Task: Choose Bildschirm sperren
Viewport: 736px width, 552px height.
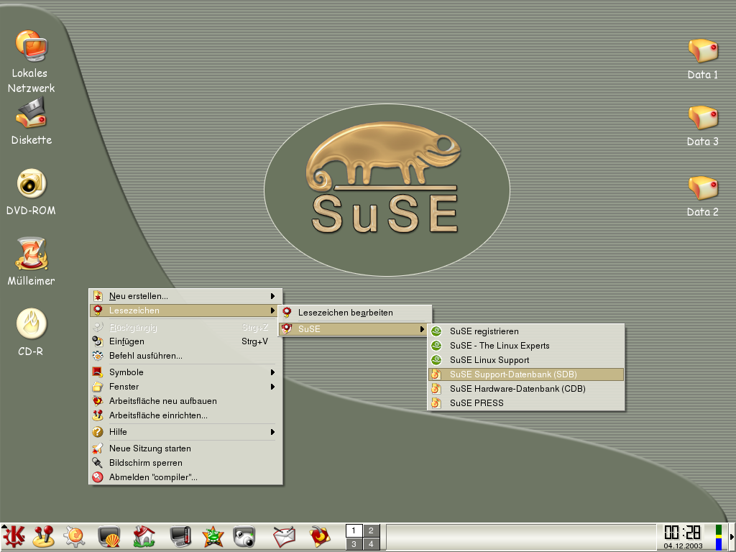Action: point(186,463)
